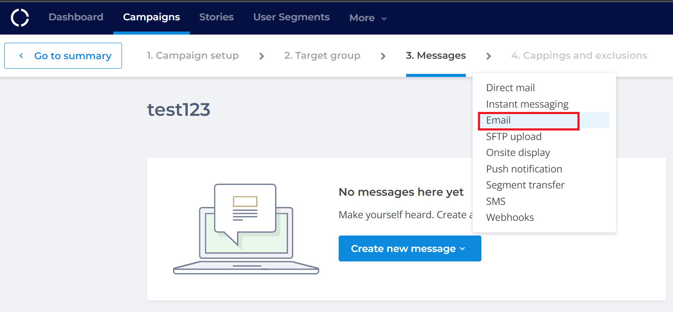Click the laptop message illustration
This screenshot has height=312, width=673.
point(246,229)
